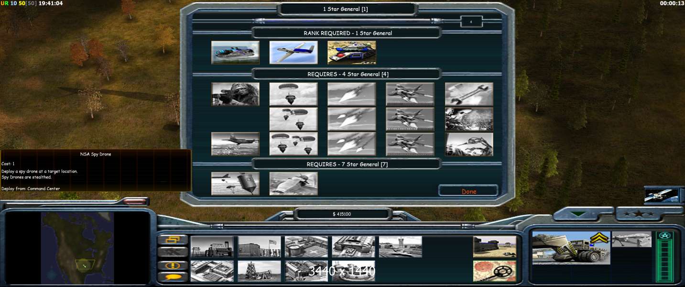Screen dimensions: 685x287
Task: Activate the mine detector clear mines command
Action: click(495, 271)
